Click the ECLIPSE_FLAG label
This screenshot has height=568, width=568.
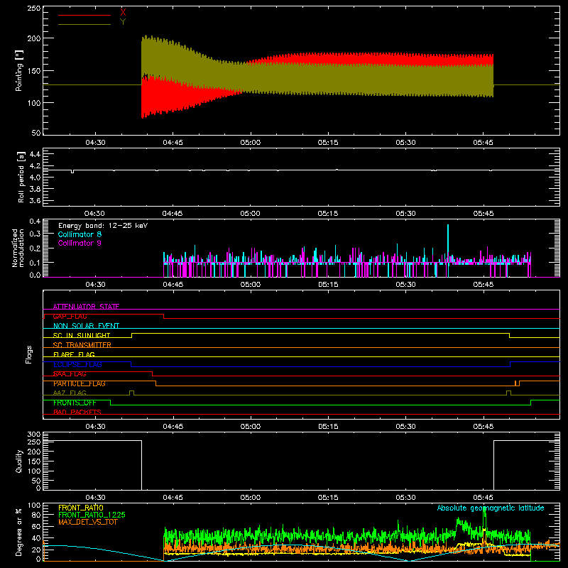[77, 364]
